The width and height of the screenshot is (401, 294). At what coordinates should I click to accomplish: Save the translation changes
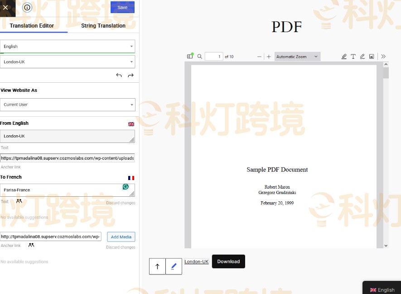click(122, 7)
